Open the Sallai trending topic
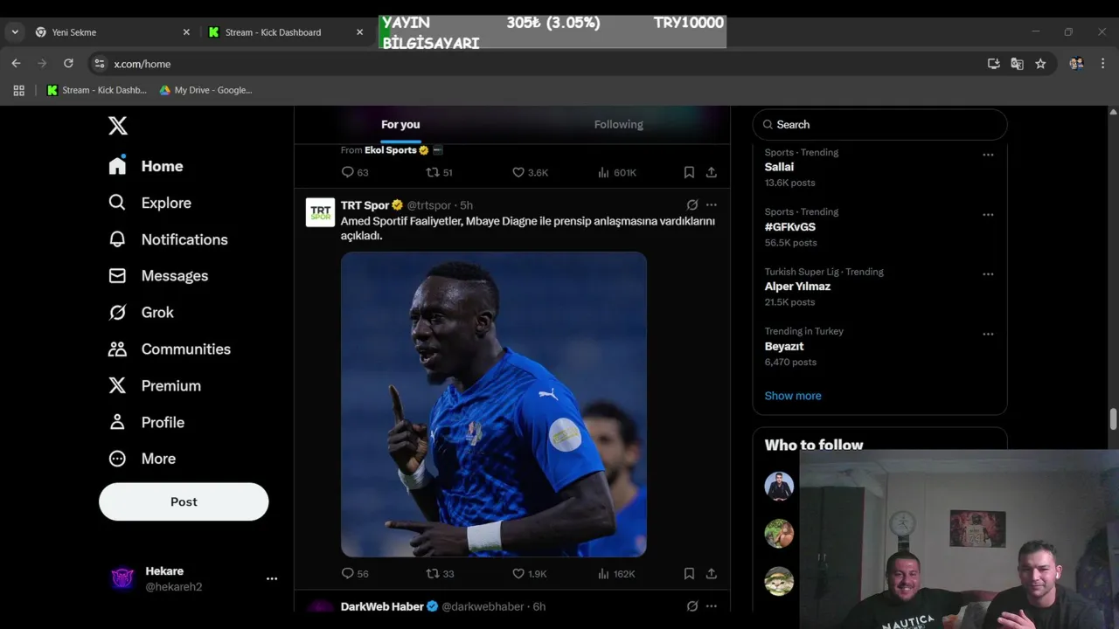1119x629 pixels. [779, 167]
